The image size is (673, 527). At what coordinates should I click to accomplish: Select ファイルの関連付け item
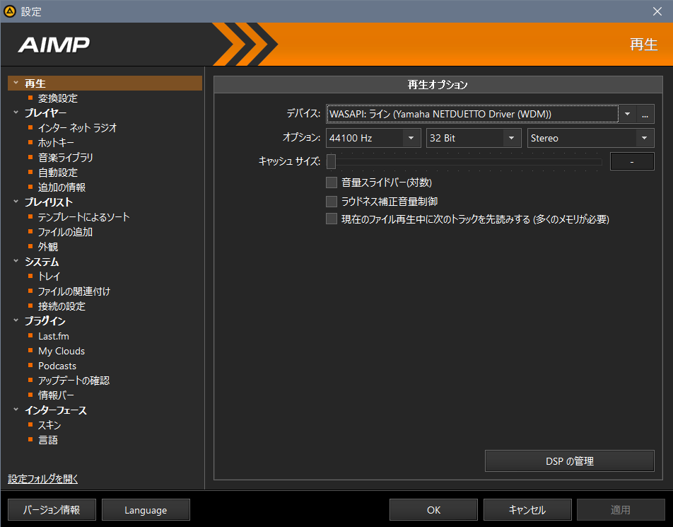pyautogui.click(x=74, y=291)
